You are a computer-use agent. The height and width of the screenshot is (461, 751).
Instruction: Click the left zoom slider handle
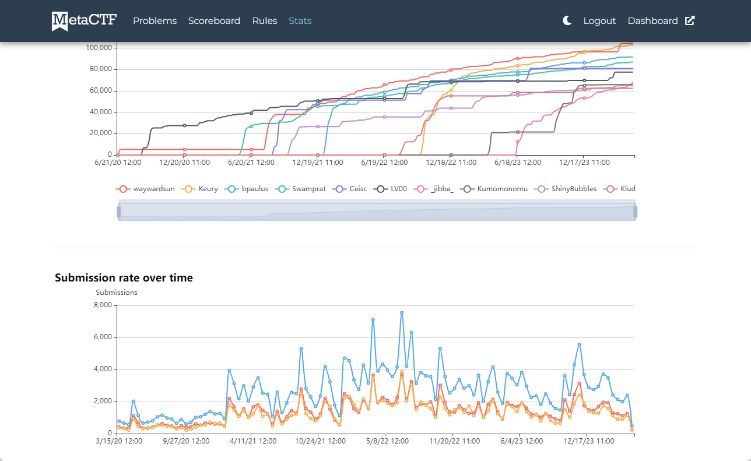[118, 212]
